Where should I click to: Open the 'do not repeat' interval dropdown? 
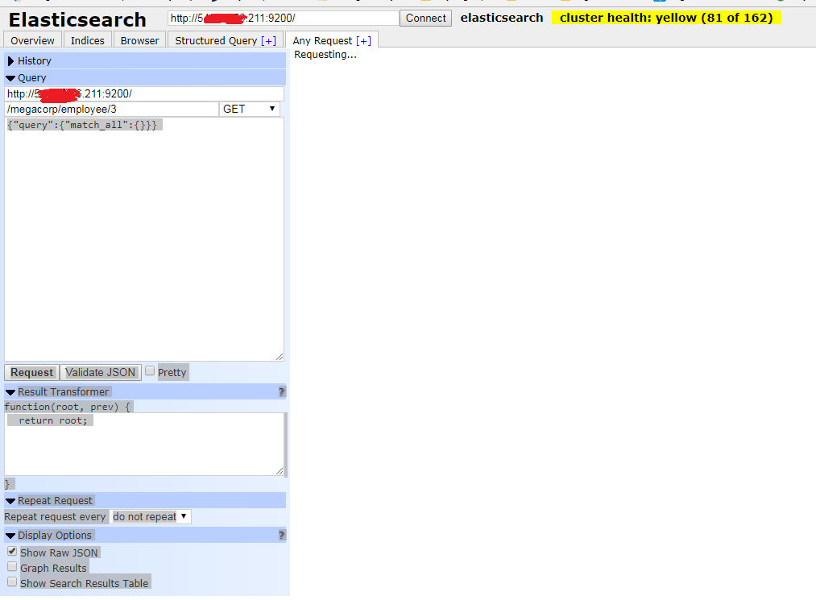[x=150, y=516]
